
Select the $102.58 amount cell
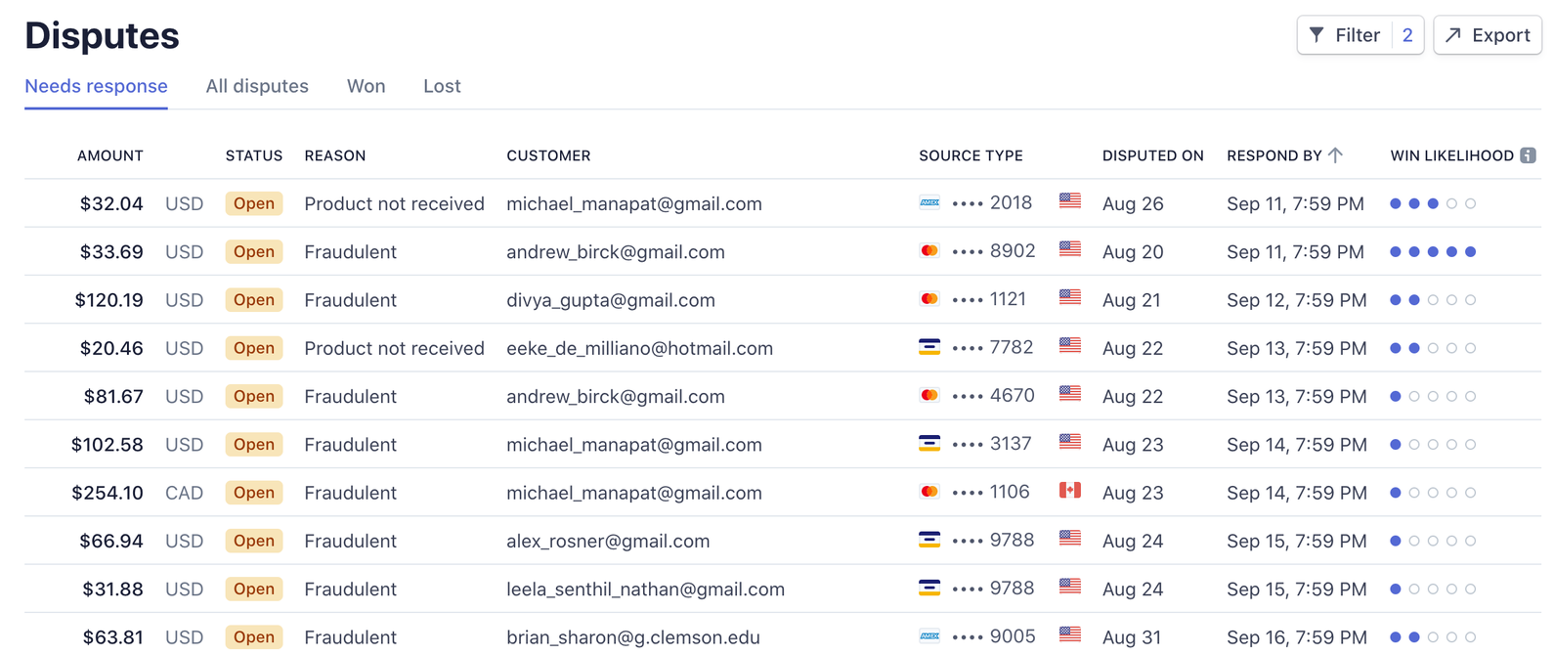(x=108, y=445)
